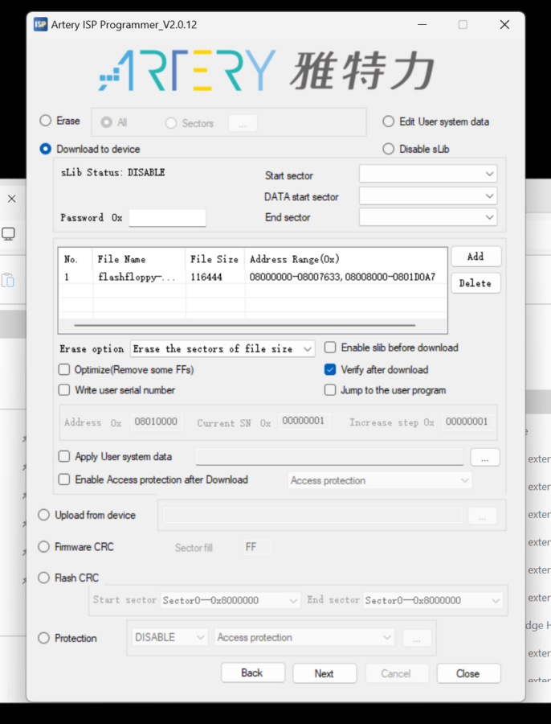Open the End sector dropdown under sLib
This screenshot has width=551, height=724.
coord(428,217)
